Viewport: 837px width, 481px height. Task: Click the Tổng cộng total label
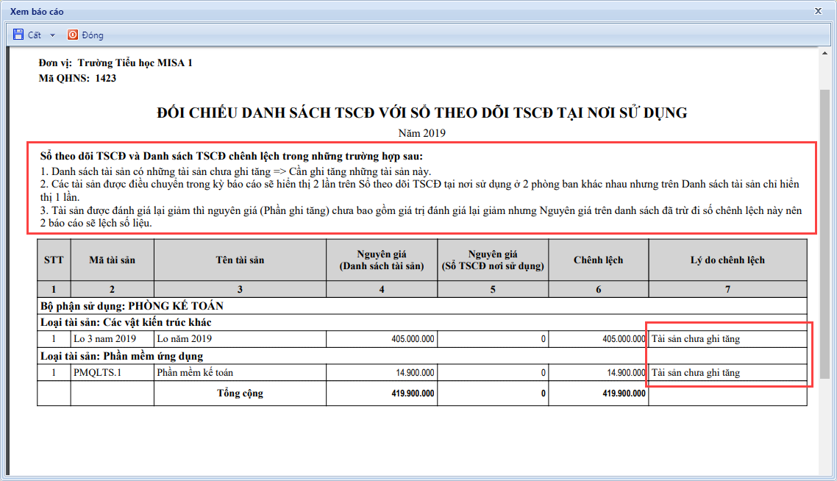241,393
